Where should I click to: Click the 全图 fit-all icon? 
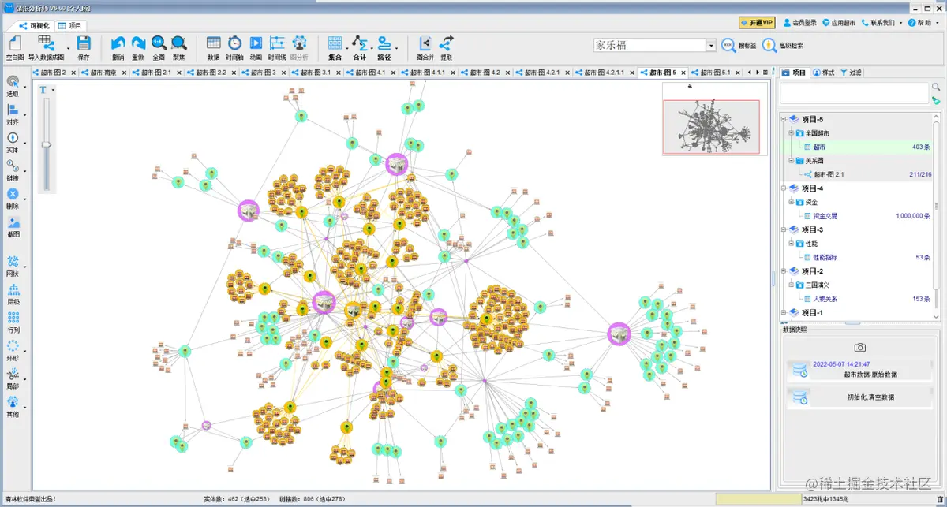tap(159, 43)
